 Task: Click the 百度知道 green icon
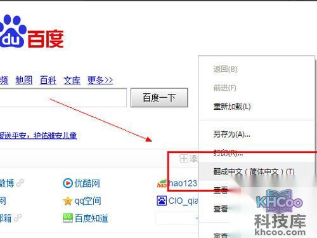click(68, 218)
